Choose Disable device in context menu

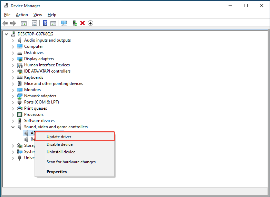[x=75, y=144]
